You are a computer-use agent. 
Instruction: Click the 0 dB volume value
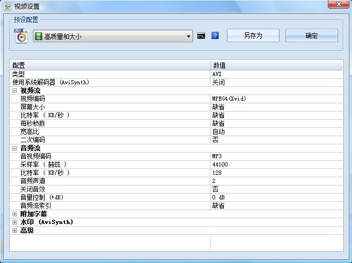276,197
